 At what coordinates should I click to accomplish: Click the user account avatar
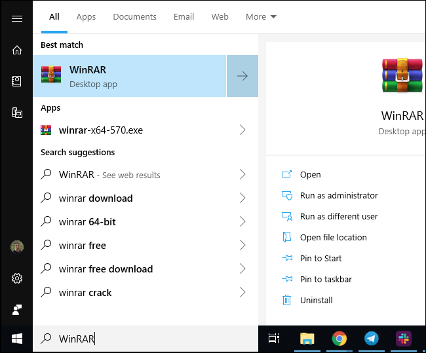coord(17,247)
